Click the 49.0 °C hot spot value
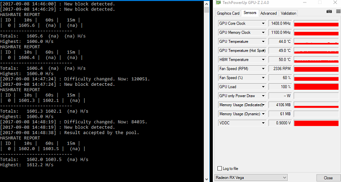341x182 pixels. click(280, 51)
